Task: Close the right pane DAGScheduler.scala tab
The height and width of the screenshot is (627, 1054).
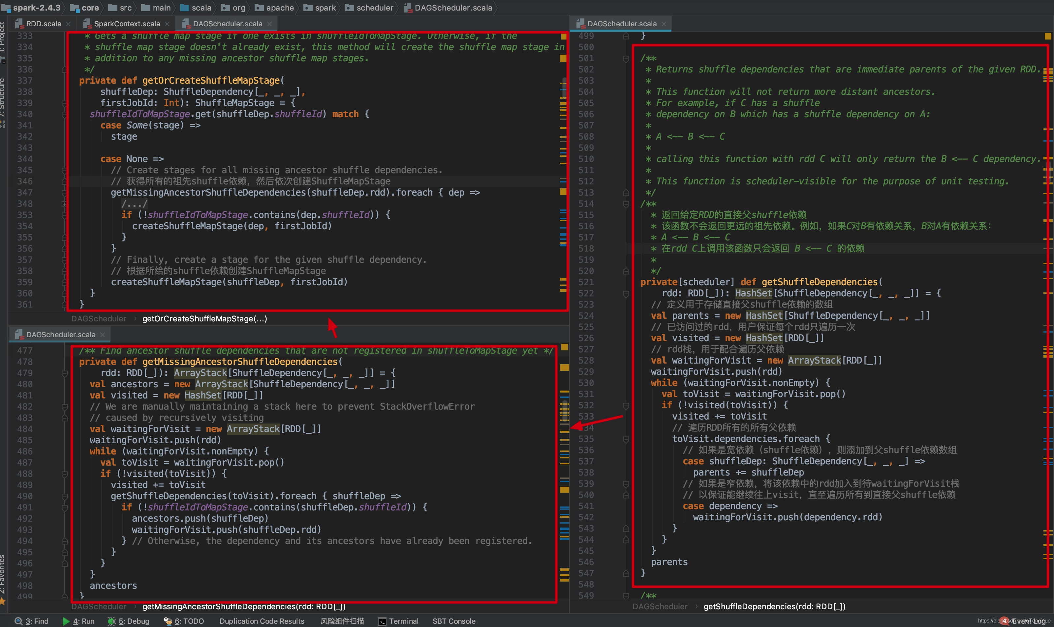Action: [664, 24]
